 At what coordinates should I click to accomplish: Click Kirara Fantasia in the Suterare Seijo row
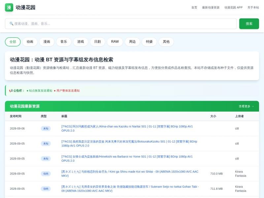click(x=241, y=188)
